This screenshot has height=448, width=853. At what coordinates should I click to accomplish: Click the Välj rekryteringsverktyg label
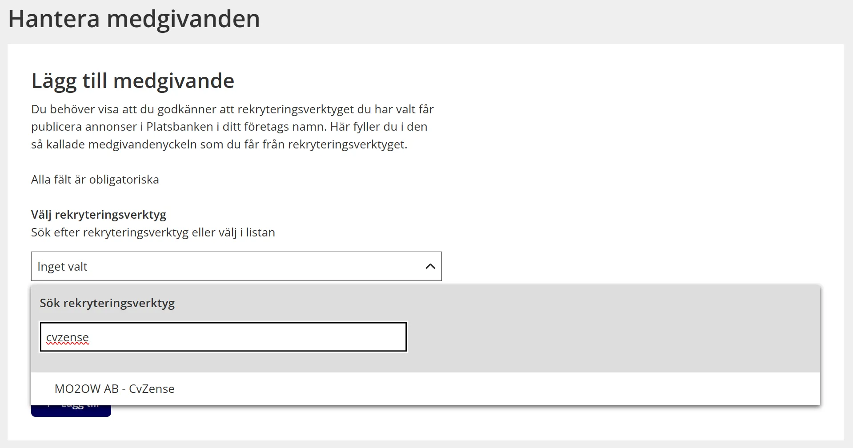click(98, 214)
